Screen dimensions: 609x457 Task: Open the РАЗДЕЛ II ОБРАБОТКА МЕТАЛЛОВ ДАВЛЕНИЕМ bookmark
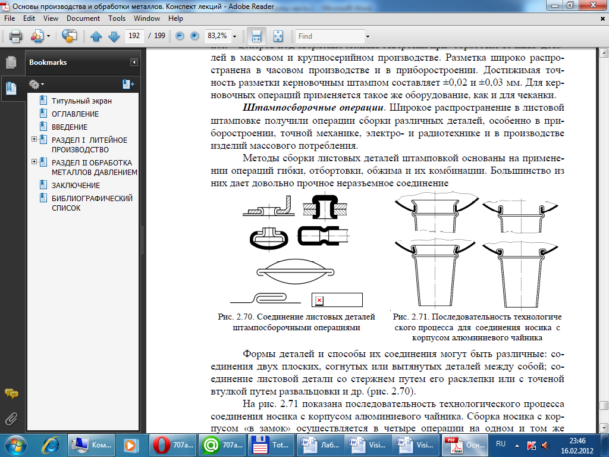pos(95,167)
